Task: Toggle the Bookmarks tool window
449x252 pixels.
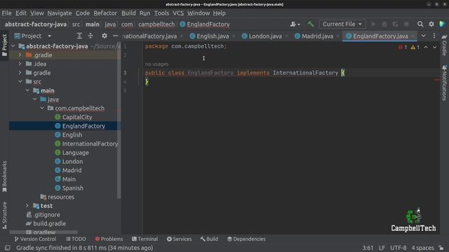Action: (4, 176)
